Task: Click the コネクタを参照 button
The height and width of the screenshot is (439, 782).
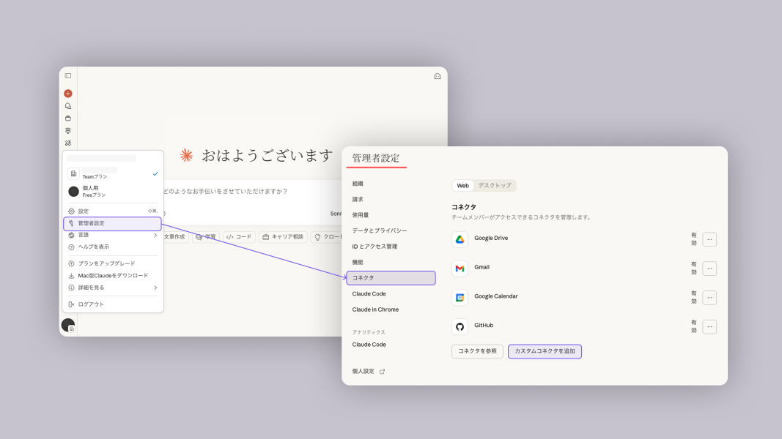Action: pyautogui.click(x=476, y=351)
